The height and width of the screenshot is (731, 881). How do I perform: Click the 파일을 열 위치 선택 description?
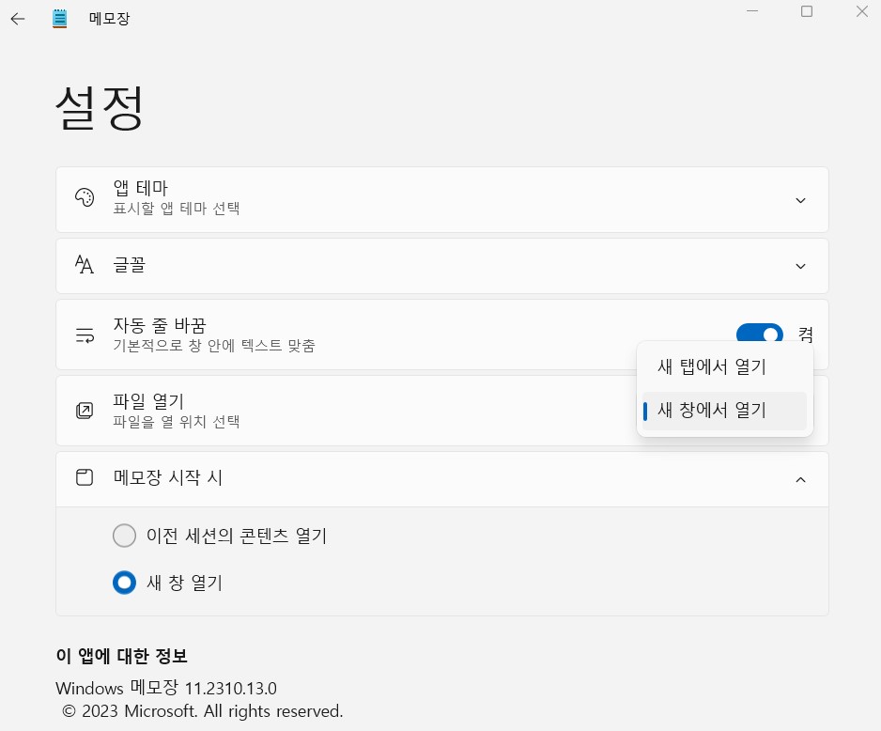click(177, 422)
